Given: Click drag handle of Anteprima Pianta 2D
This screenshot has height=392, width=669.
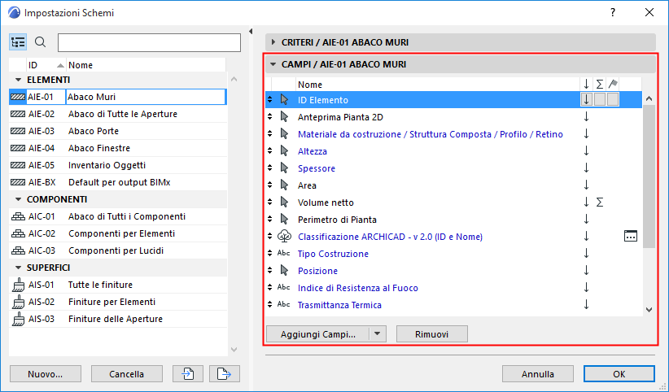Looking at the screenshot, I should click(x=270, y=117).
